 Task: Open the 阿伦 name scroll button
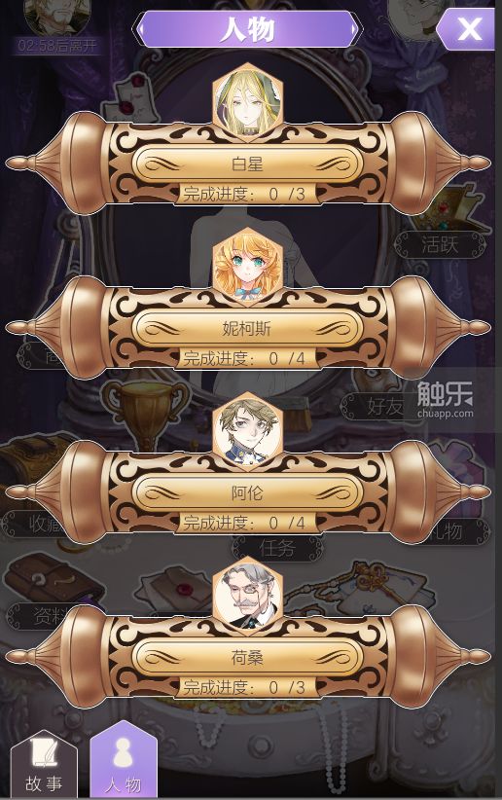[247, 493]
